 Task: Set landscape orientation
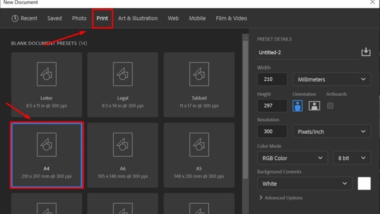(314, 106)
